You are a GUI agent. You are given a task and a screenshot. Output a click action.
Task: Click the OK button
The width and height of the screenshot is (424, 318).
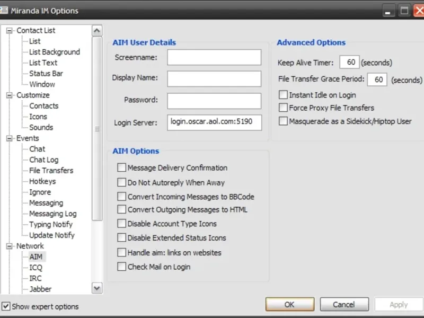(290, 304)
